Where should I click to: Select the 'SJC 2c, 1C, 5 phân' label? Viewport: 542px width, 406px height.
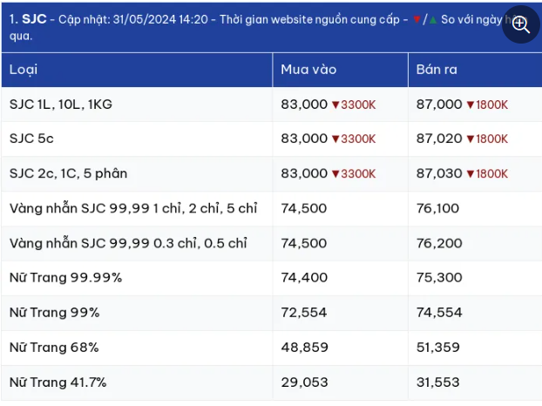click(x=69, y=173)
